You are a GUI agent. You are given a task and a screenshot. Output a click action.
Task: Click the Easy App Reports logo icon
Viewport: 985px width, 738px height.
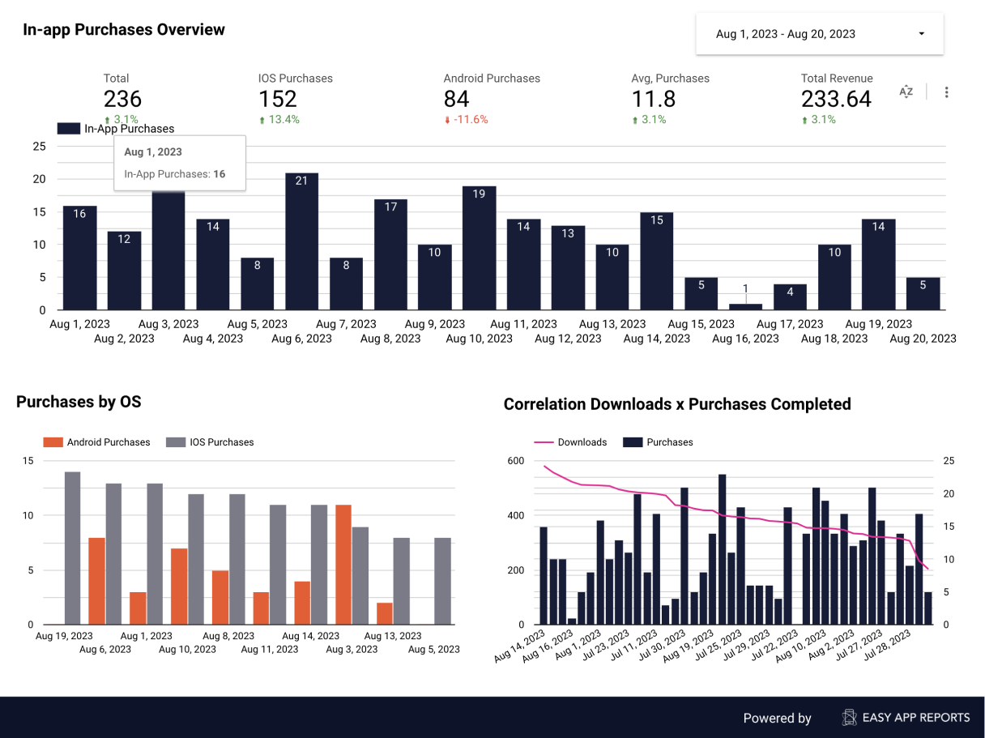[x=849, y=718]
